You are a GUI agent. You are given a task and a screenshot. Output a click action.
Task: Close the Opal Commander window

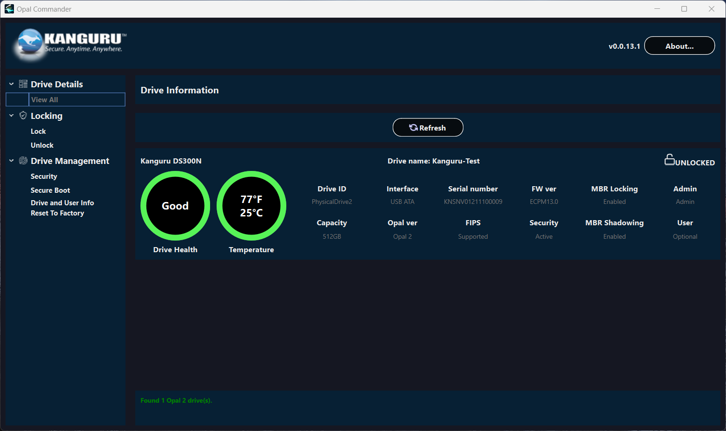[712, 9]
